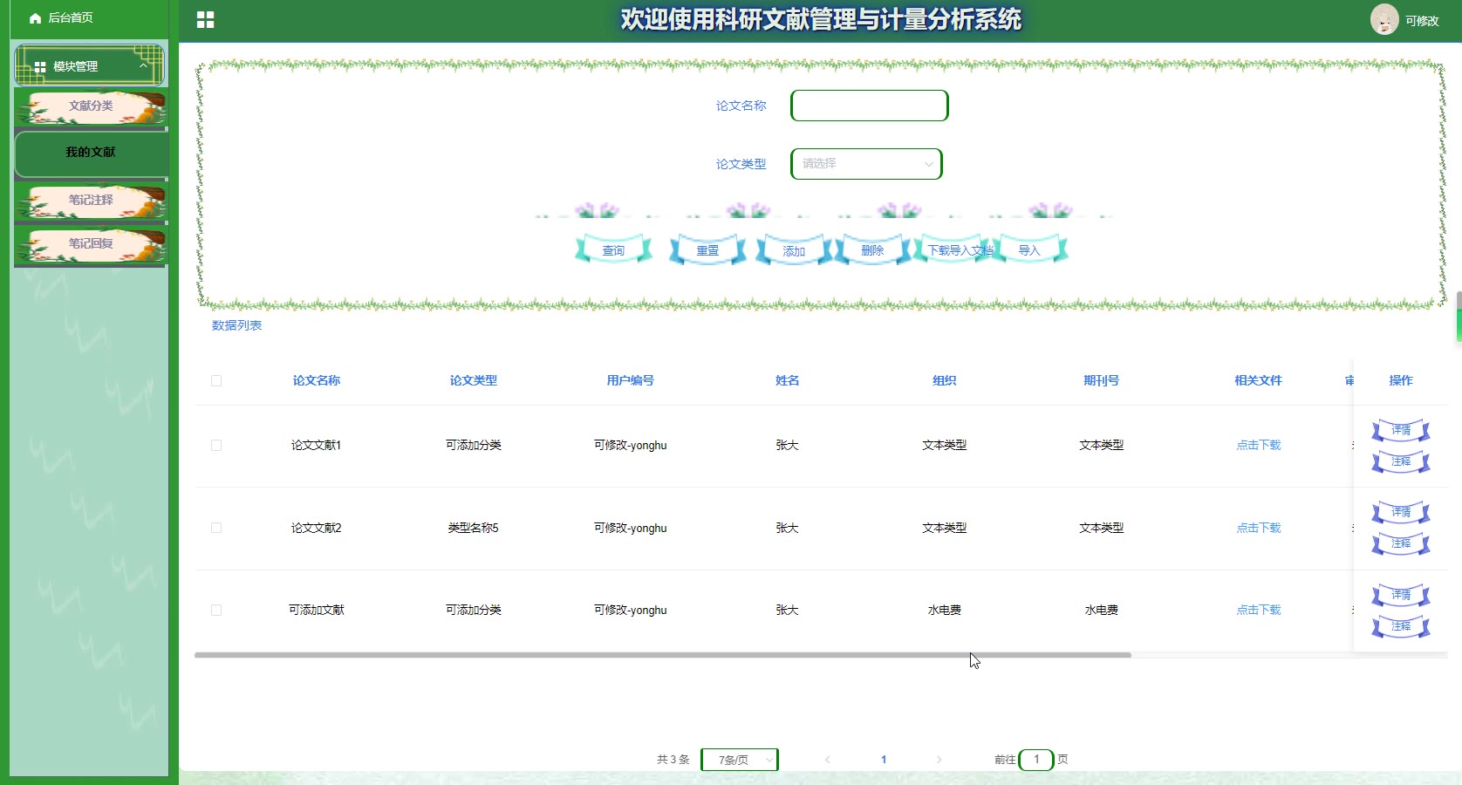Click the 查询 button

(x=613, y=250)
